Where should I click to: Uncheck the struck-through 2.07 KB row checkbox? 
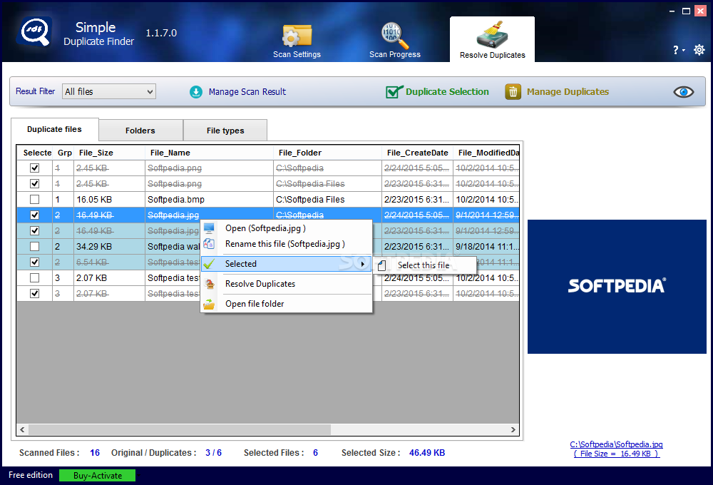34,293
